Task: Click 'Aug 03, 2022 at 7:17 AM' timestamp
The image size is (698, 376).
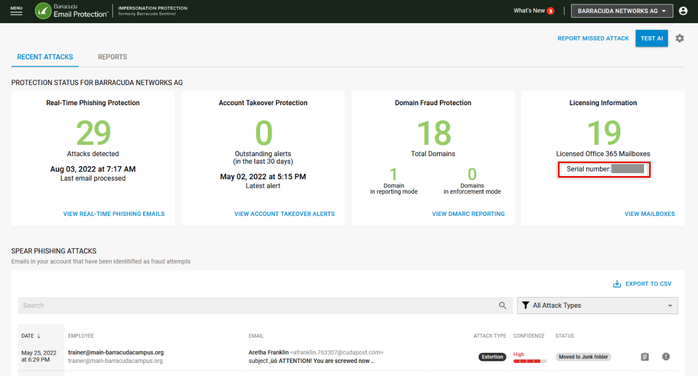Action: click(x=93, y=169)
